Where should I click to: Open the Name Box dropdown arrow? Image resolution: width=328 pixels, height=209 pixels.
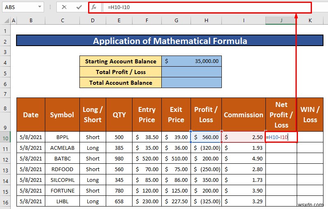(40, 7)
